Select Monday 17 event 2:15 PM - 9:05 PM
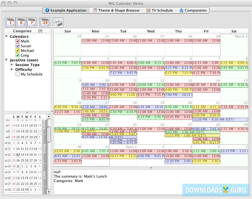 (96, 120)
